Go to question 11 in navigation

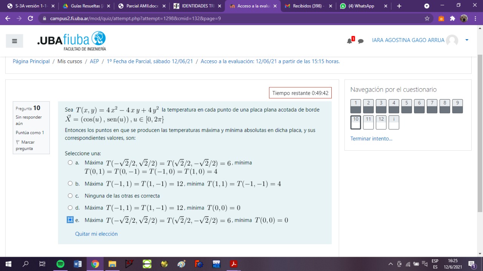pos(368,122)
